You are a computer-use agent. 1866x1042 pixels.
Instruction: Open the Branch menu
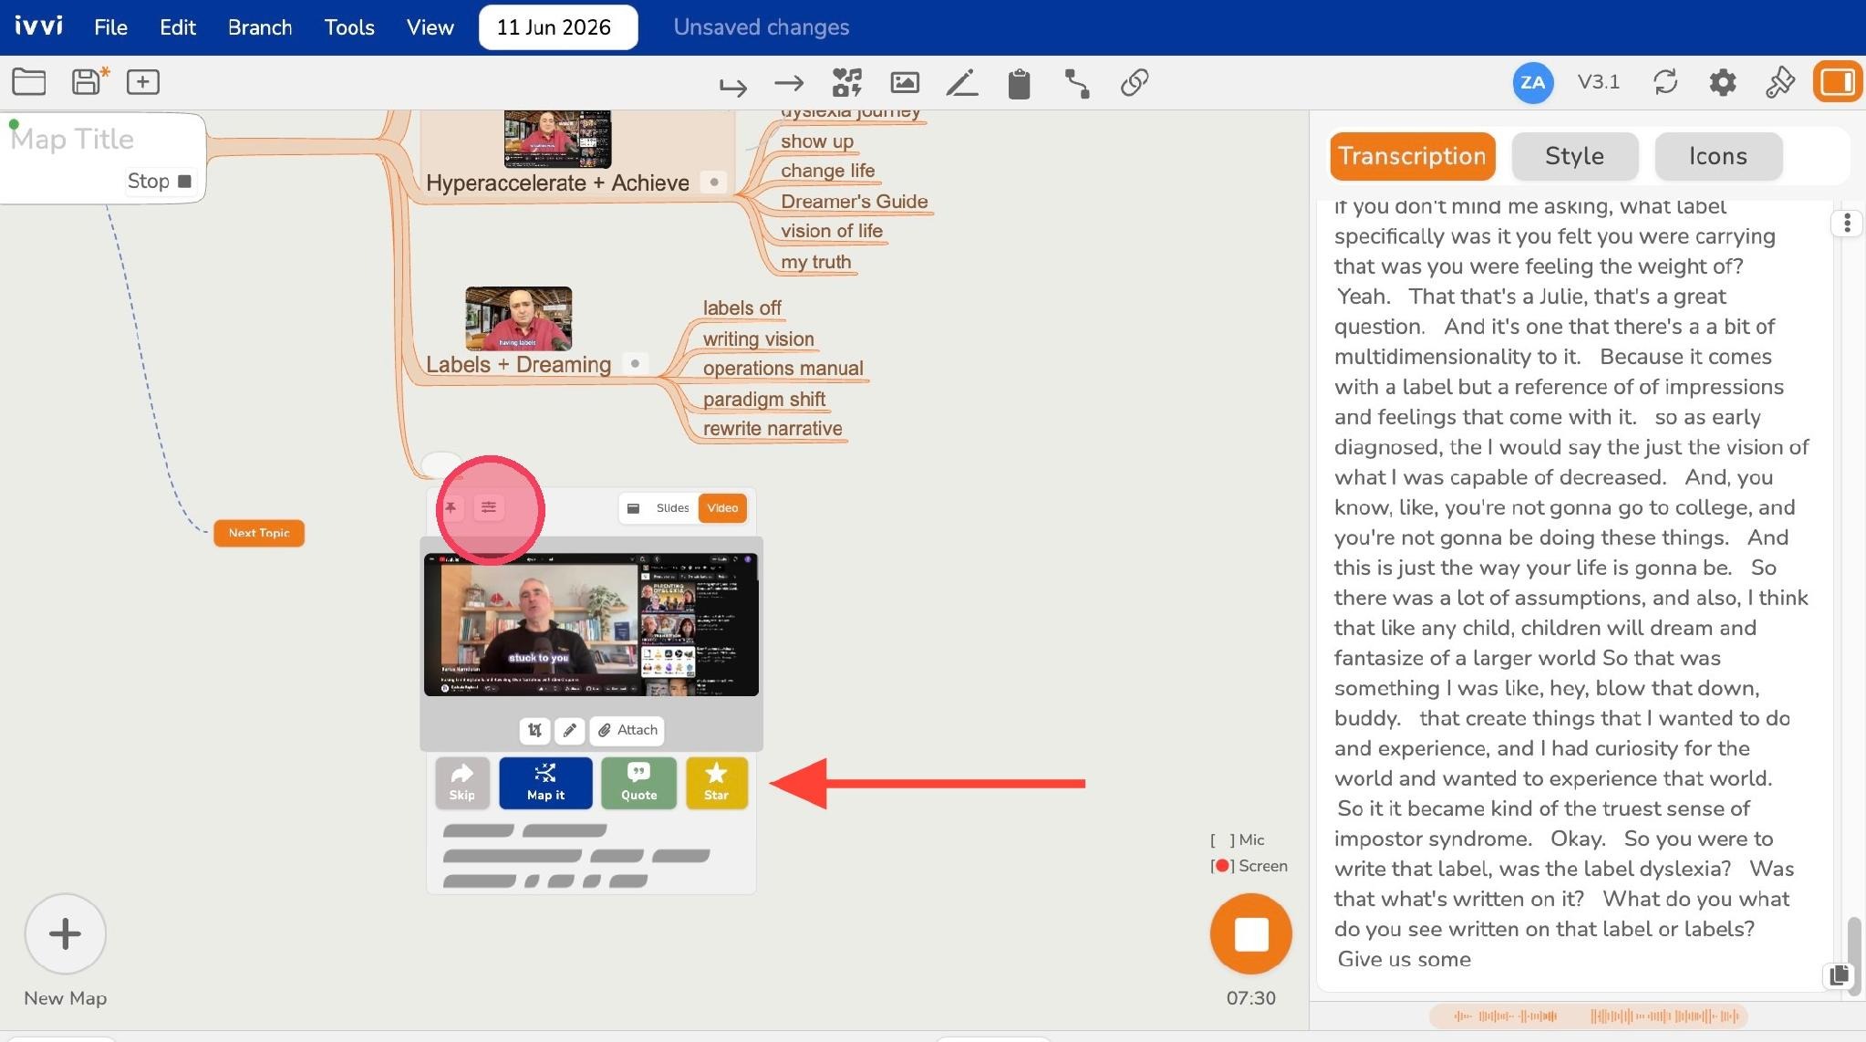(260, 27)
